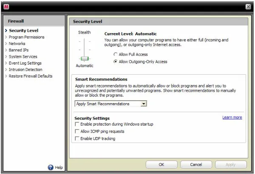Open the Learn more link
Screen dimensions: 255x174
pyautogui.click(x=232, y=117)
